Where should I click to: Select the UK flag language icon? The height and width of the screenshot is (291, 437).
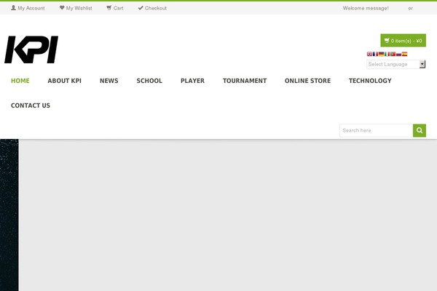[369, 54]
